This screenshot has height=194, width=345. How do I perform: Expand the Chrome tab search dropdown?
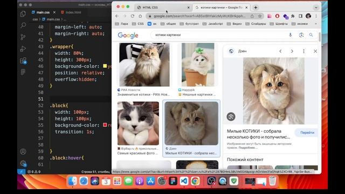tap(316, 8)
